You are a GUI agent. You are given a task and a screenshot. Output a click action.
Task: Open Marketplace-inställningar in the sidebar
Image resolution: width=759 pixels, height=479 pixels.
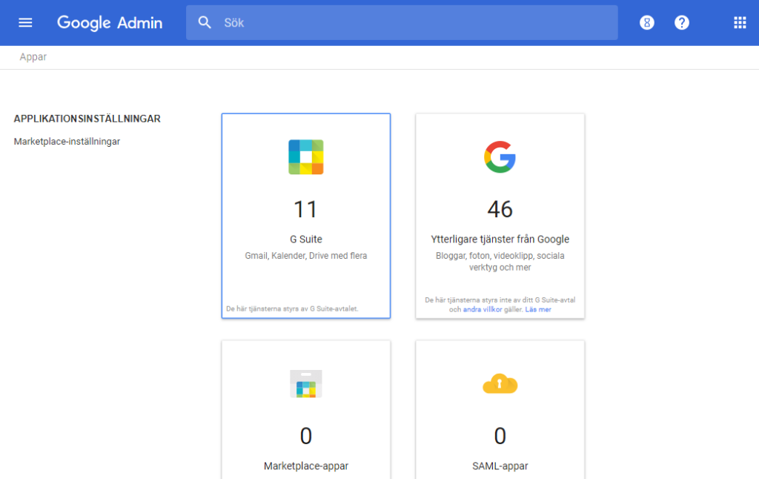coord(67,142)
